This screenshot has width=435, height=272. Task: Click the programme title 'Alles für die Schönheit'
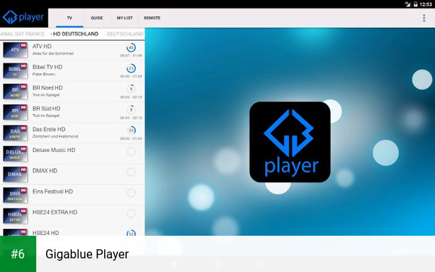(53, 54)
